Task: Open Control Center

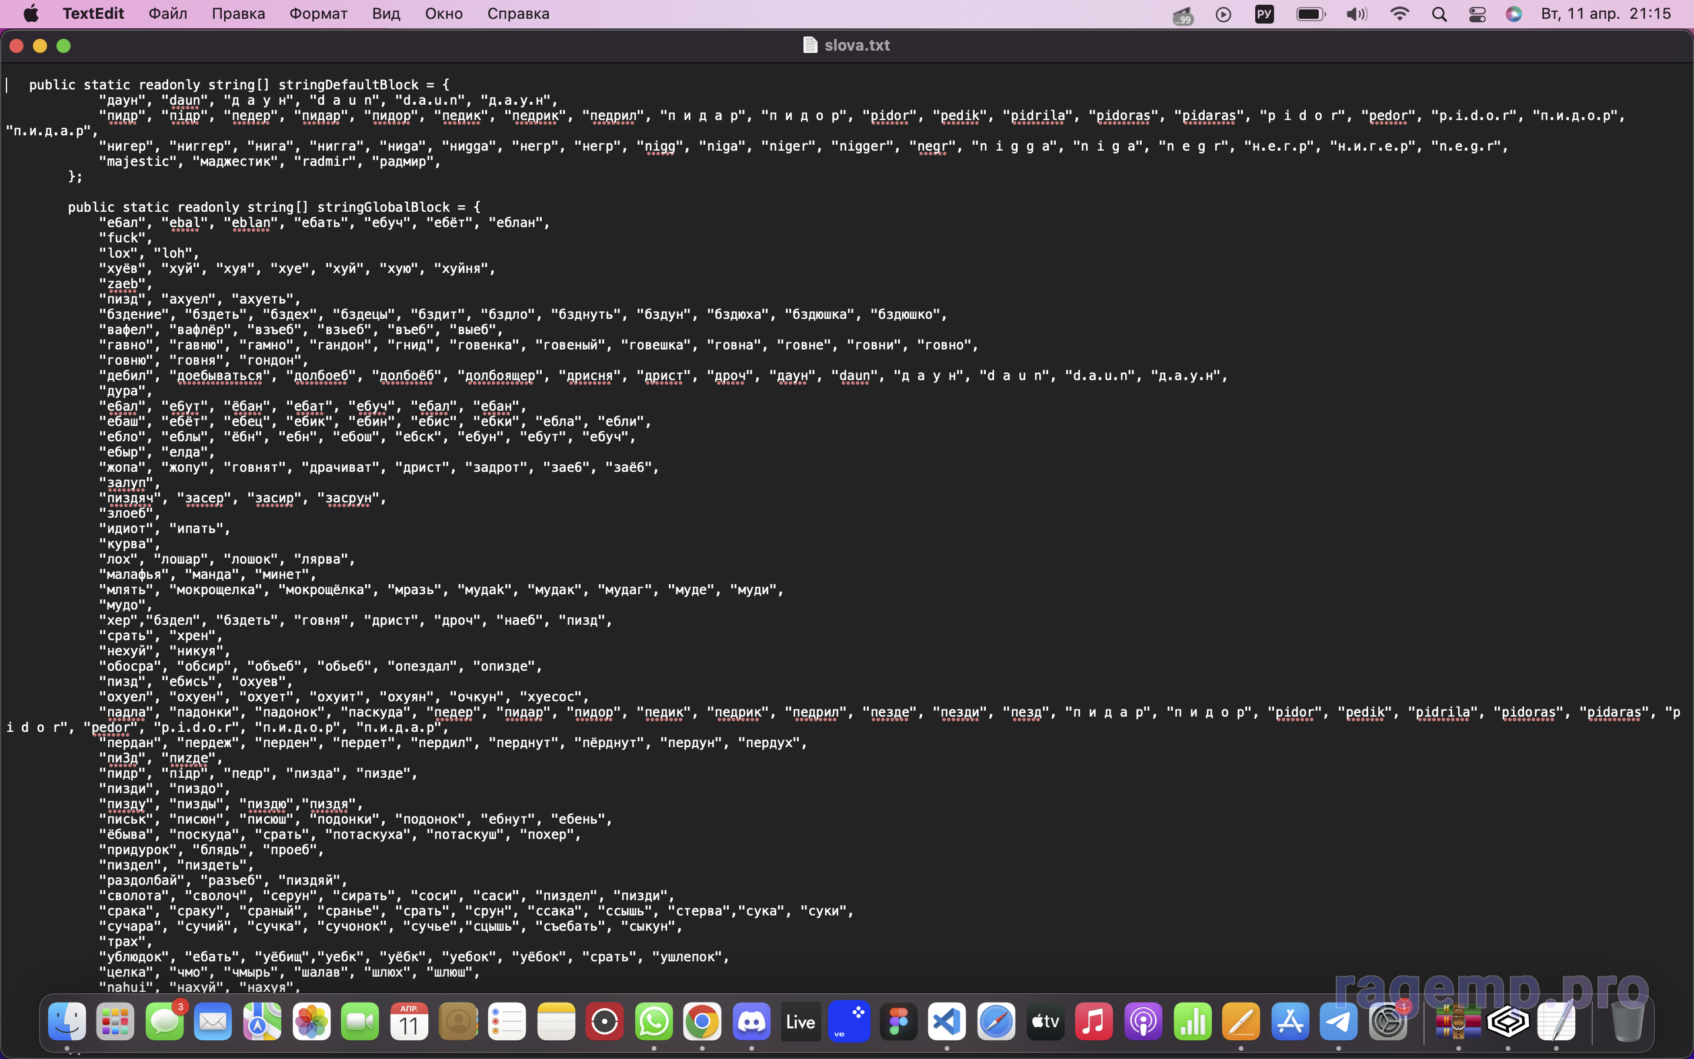Action: pos(1477,14)
